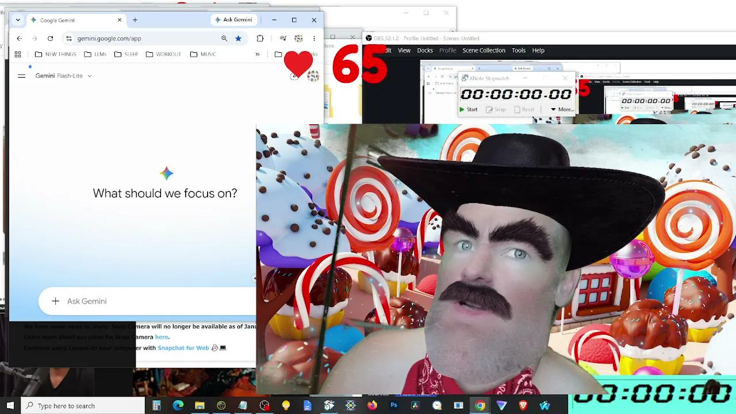Launch Microsoft Edge from the taskbar
Viewport: 736px width, 414px height.
click(x=178, y=405)
